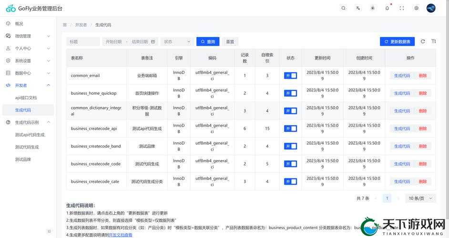This screenshot has height=238, width=449.
Task: Toggle status switch for business_createcode_band
Action: (290, 146)
